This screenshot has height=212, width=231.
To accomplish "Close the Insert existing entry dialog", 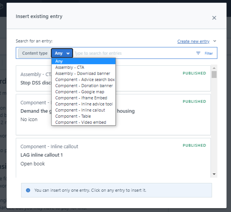I will (214, 18).
